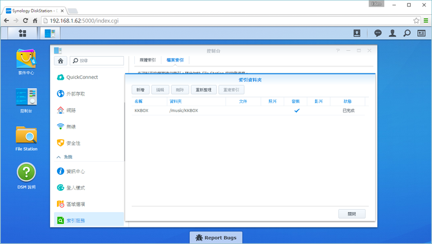Close the dialog with 關閉 button
Screen dimensions: 432x244
coord(351,214)
